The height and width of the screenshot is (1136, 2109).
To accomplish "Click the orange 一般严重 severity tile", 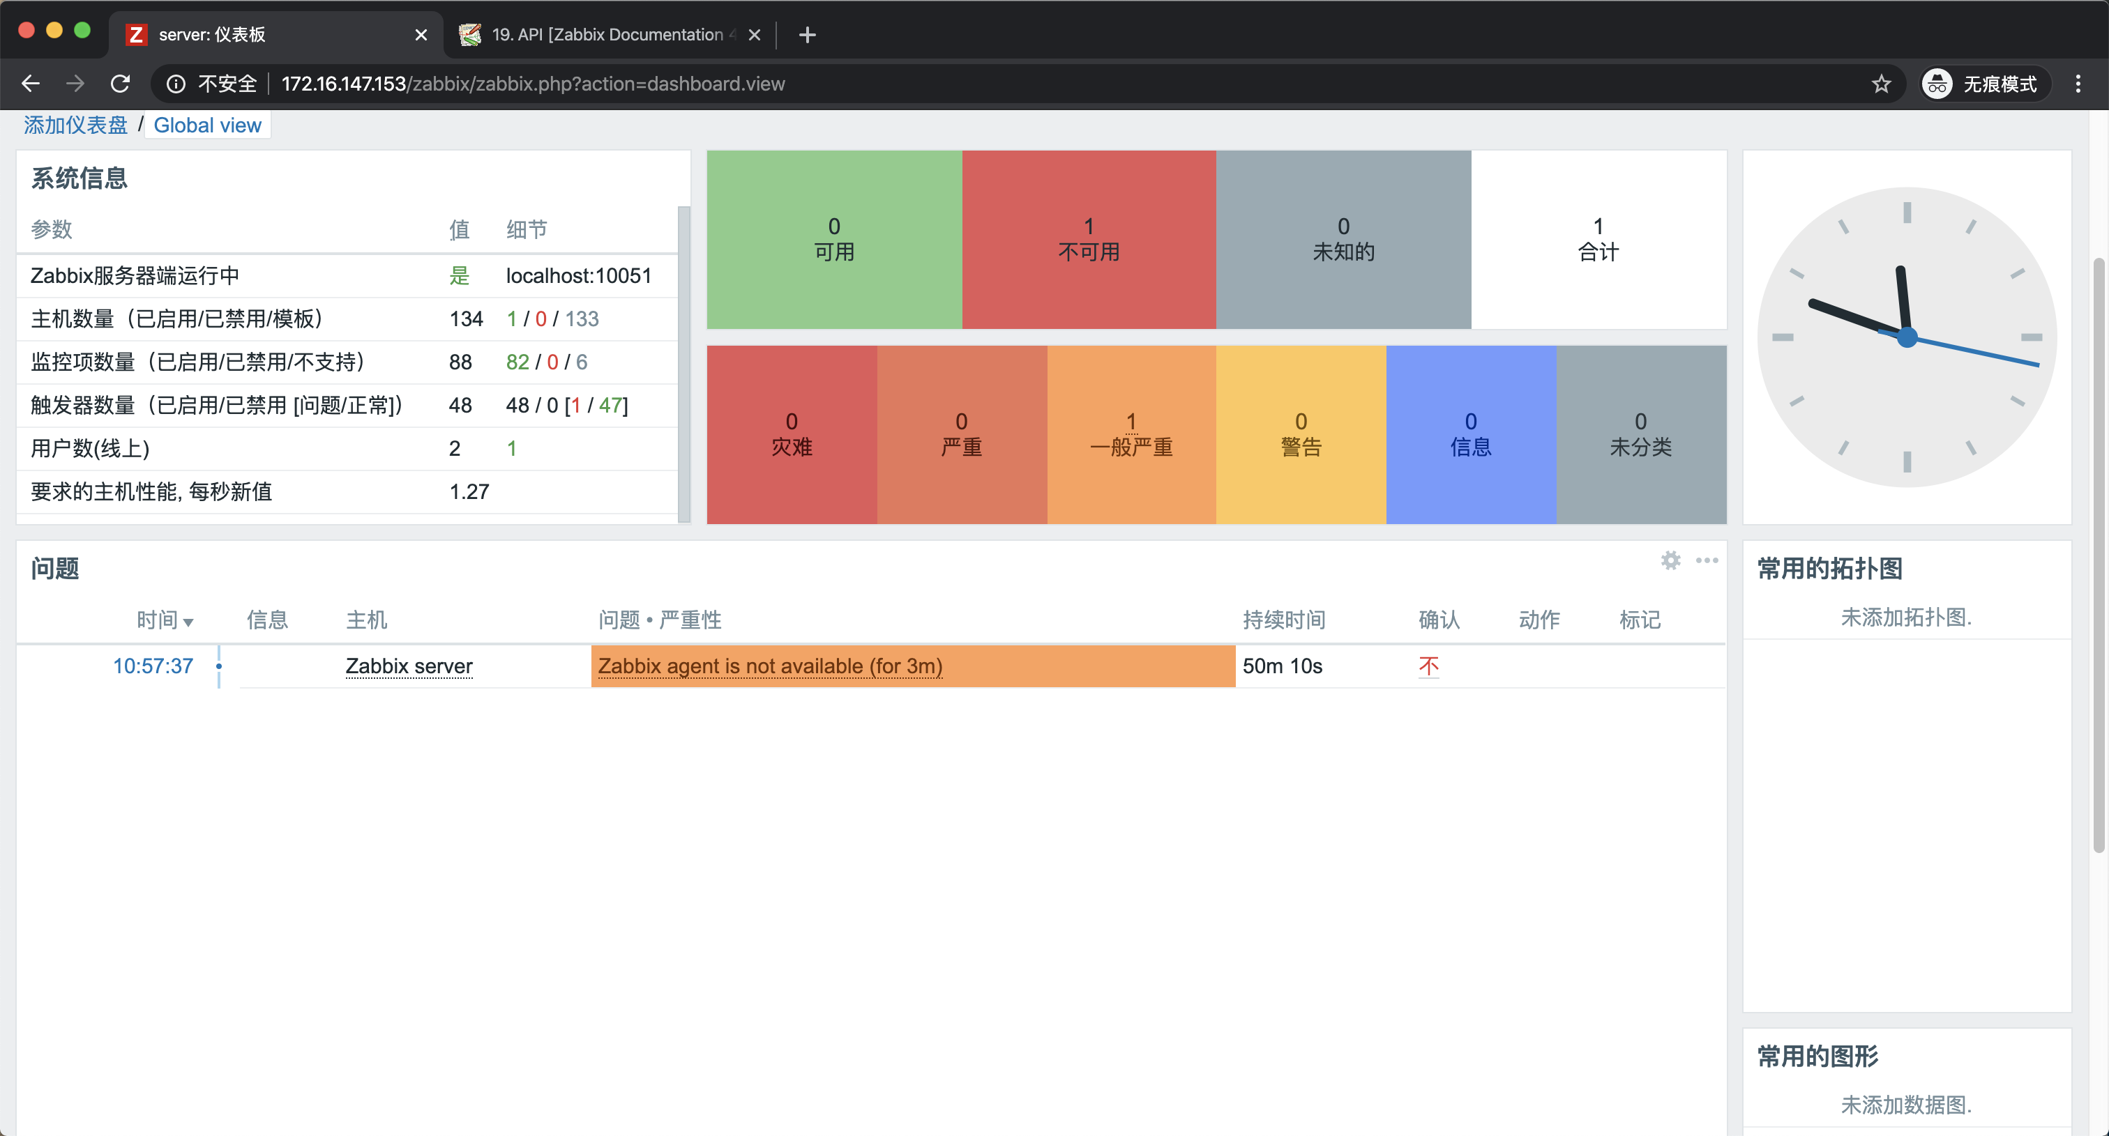I will [x=1131, y=434].
